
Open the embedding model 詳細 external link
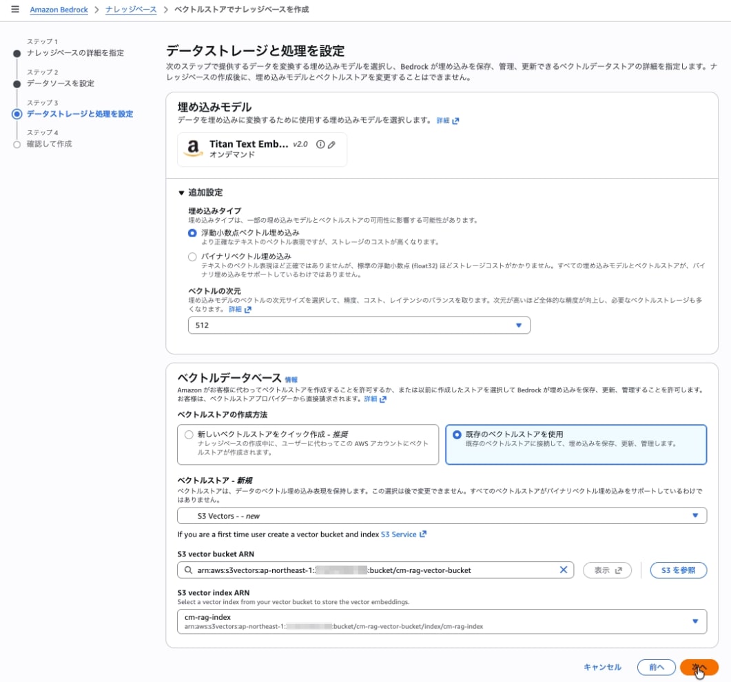coord(448,121)
